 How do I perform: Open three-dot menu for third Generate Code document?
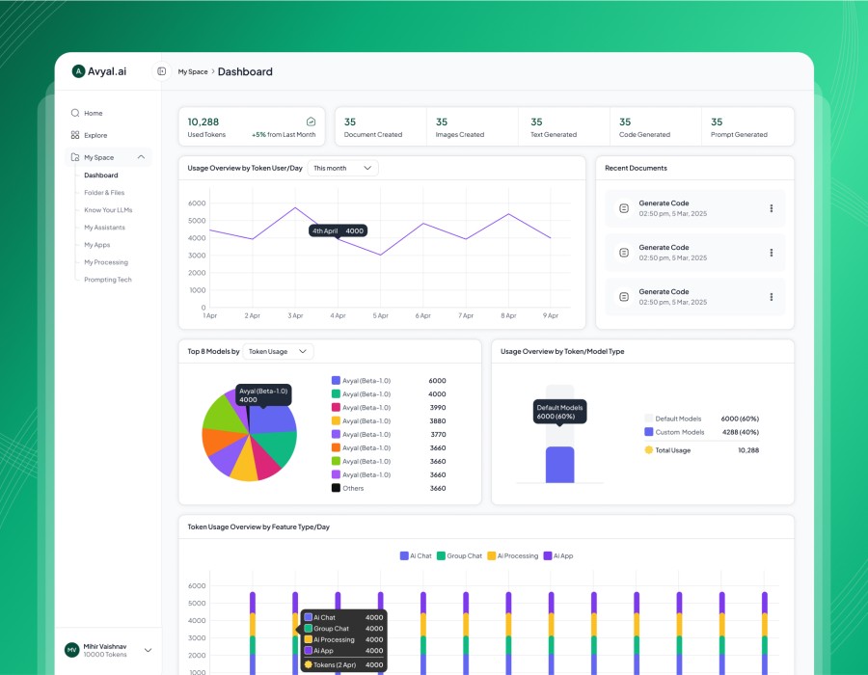click(x=771, y=296)
